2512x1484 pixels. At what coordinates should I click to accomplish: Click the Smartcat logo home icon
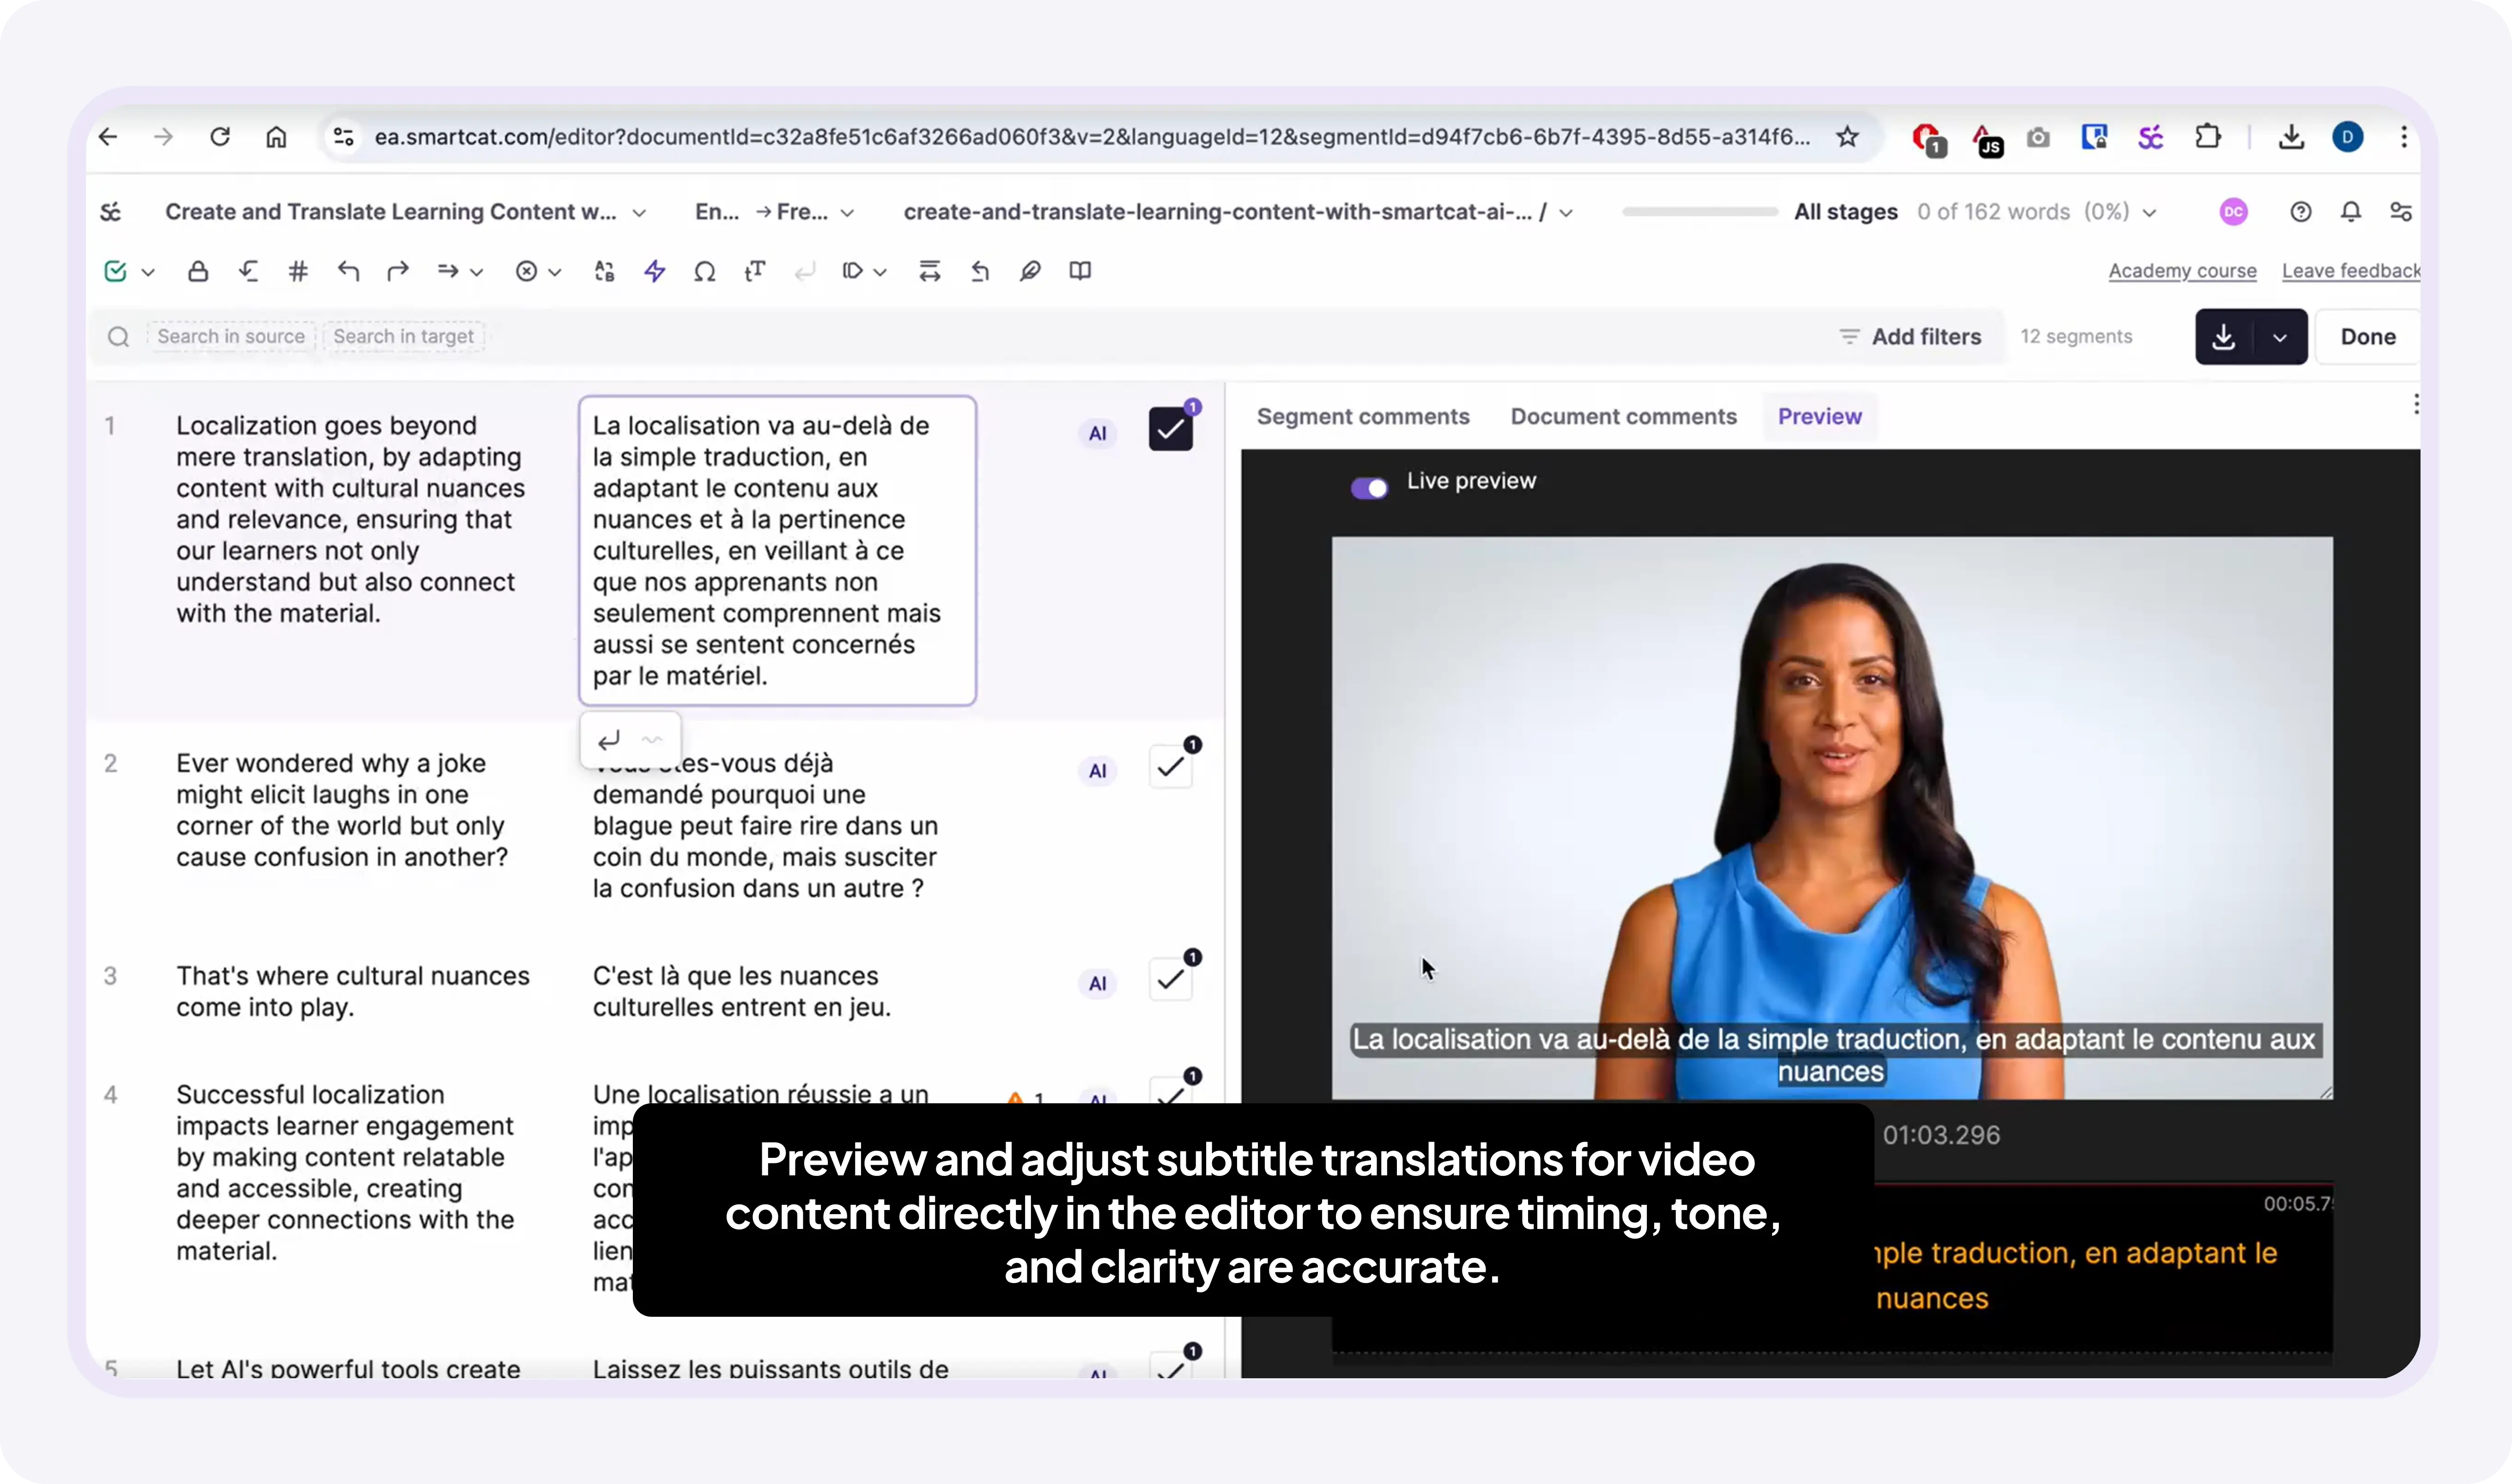coord(111,212)
